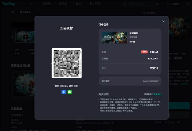The width and height of the screenshot is (192, 131).
Task: Click the -30% discount badge
Action: 144,52
